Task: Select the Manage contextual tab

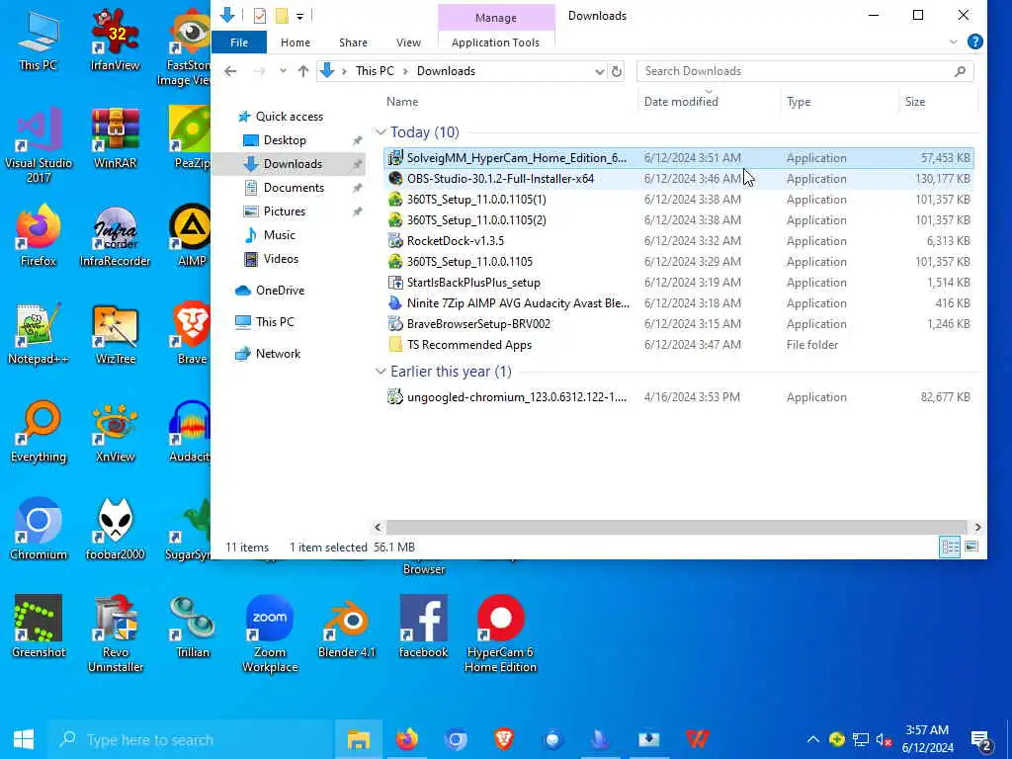Action: click(x=496, y=18)
